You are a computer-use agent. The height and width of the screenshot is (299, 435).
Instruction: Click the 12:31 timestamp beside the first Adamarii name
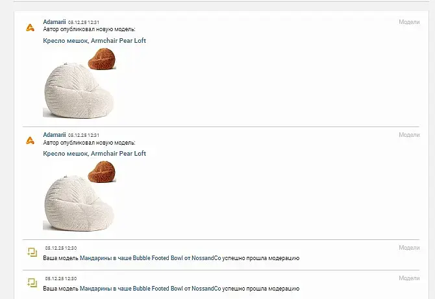pyautogui.click(x=84, y=22)
